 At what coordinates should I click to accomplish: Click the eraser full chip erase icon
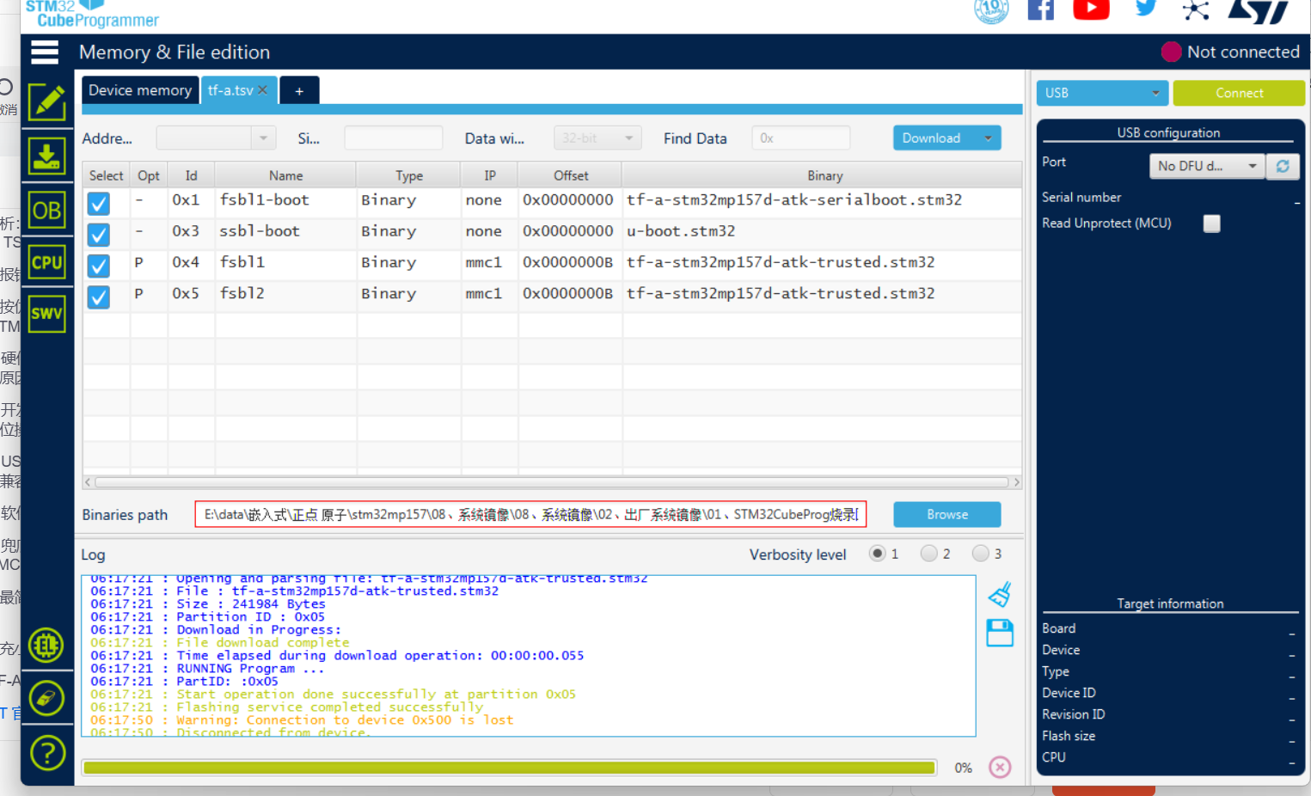point(46,698)
